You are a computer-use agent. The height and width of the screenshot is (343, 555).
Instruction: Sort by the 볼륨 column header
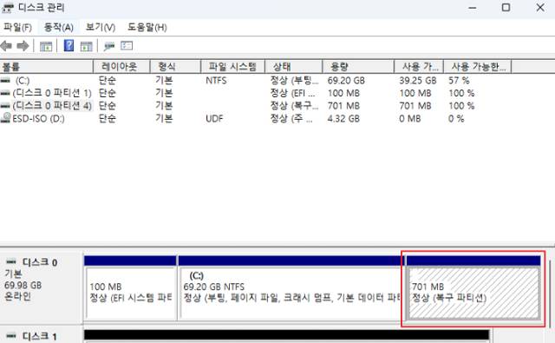pyautogui.click(x=46, y=67)
